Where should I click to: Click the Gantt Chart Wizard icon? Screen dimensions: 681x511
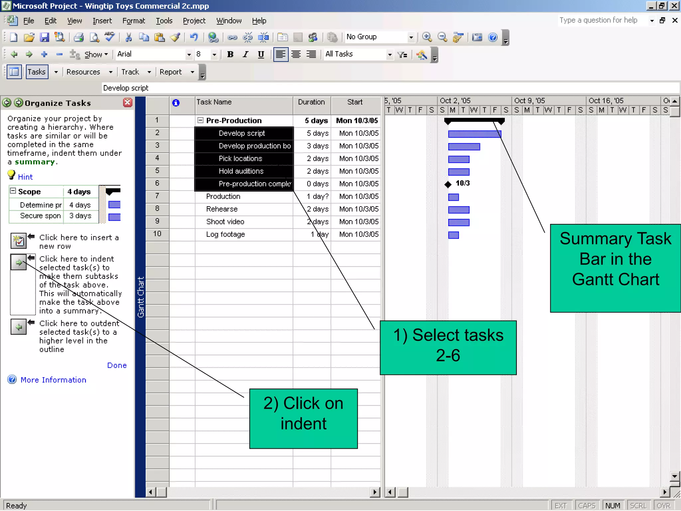click(422, 55)
